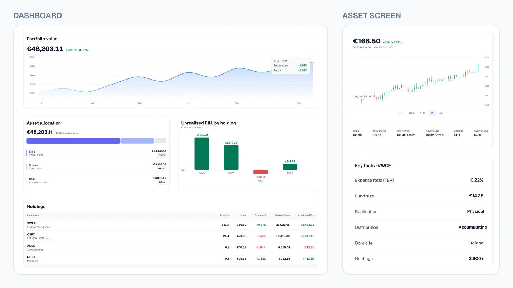Select the 7D chart range tab
This screenshot has height=288, width=513.
tap(401, 113)
